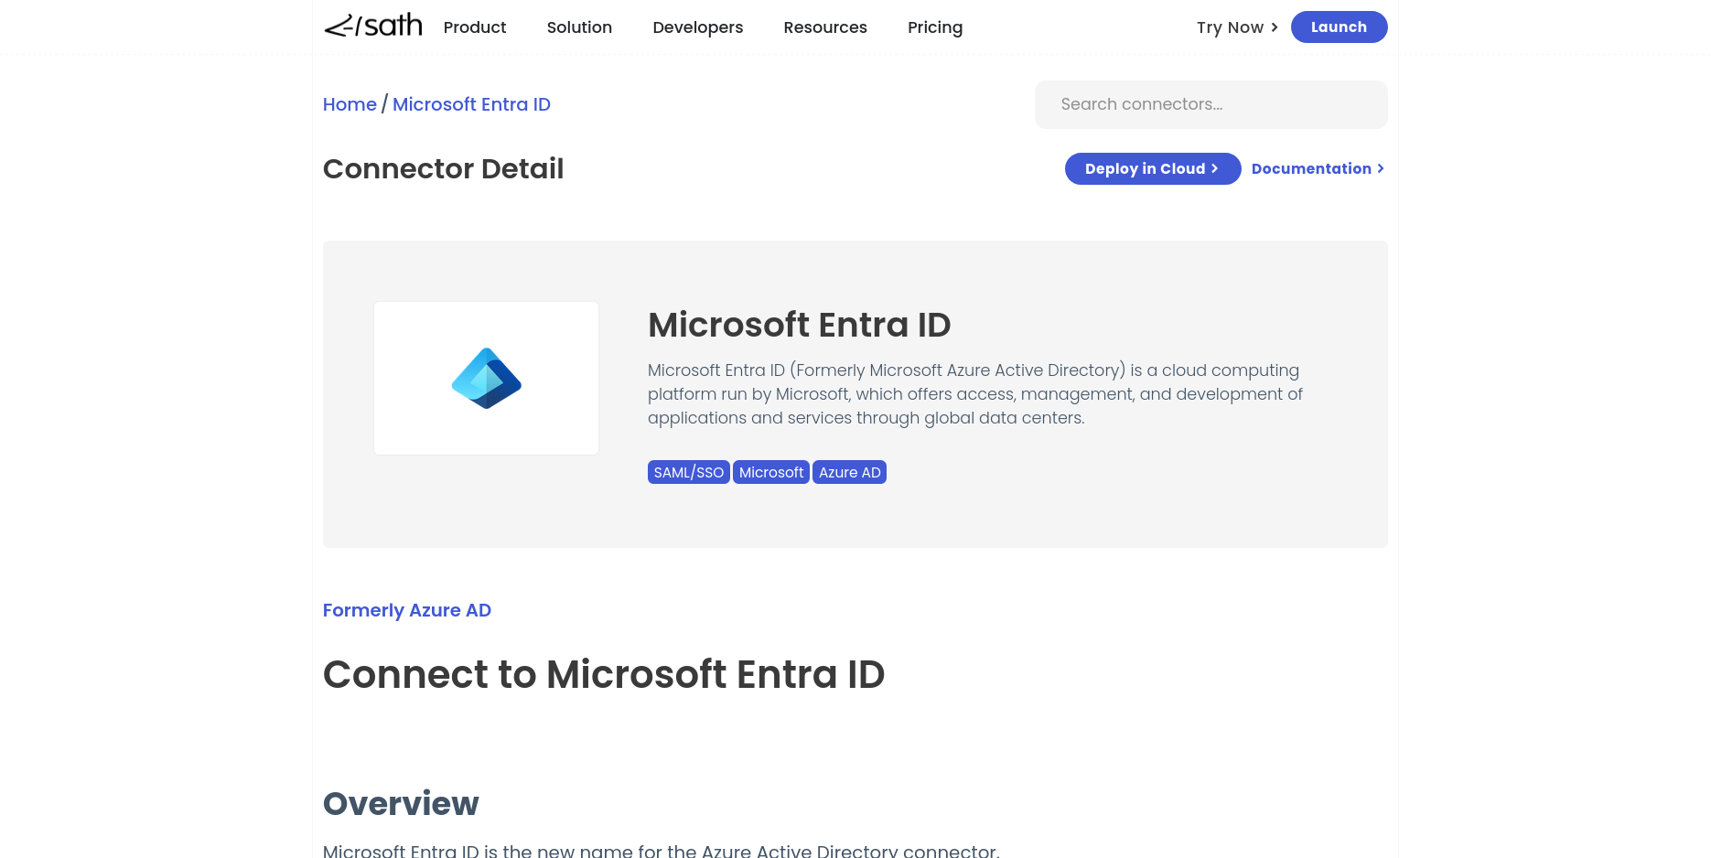Click the Microsoft Entra ID breadcrumb link
Image resolution: width=1711 pixels, height=858 pixels.
(471, 104)
